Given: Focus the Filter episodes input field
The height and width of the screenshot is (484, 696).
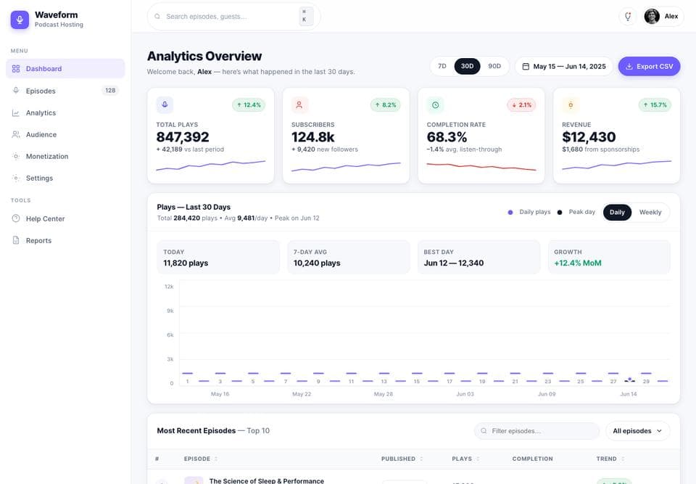Looking at the screenshot, I should 536,431.
